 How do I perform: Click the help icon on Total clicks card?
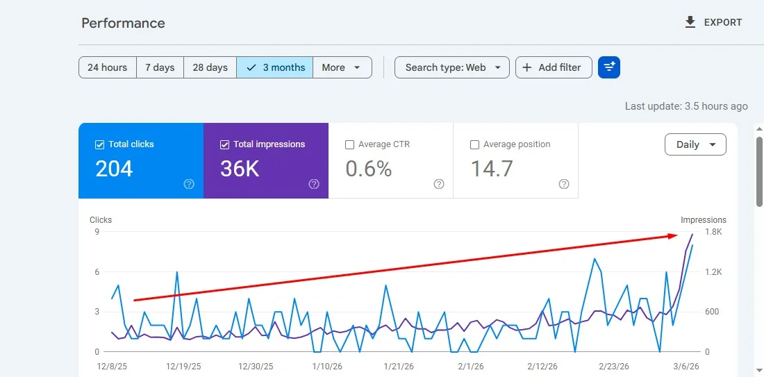pos(189,184)
